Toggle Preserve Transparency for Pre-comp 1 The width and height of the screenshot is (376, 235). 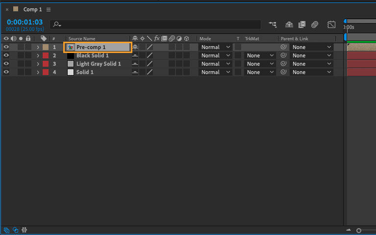click(x=238, y=47)
